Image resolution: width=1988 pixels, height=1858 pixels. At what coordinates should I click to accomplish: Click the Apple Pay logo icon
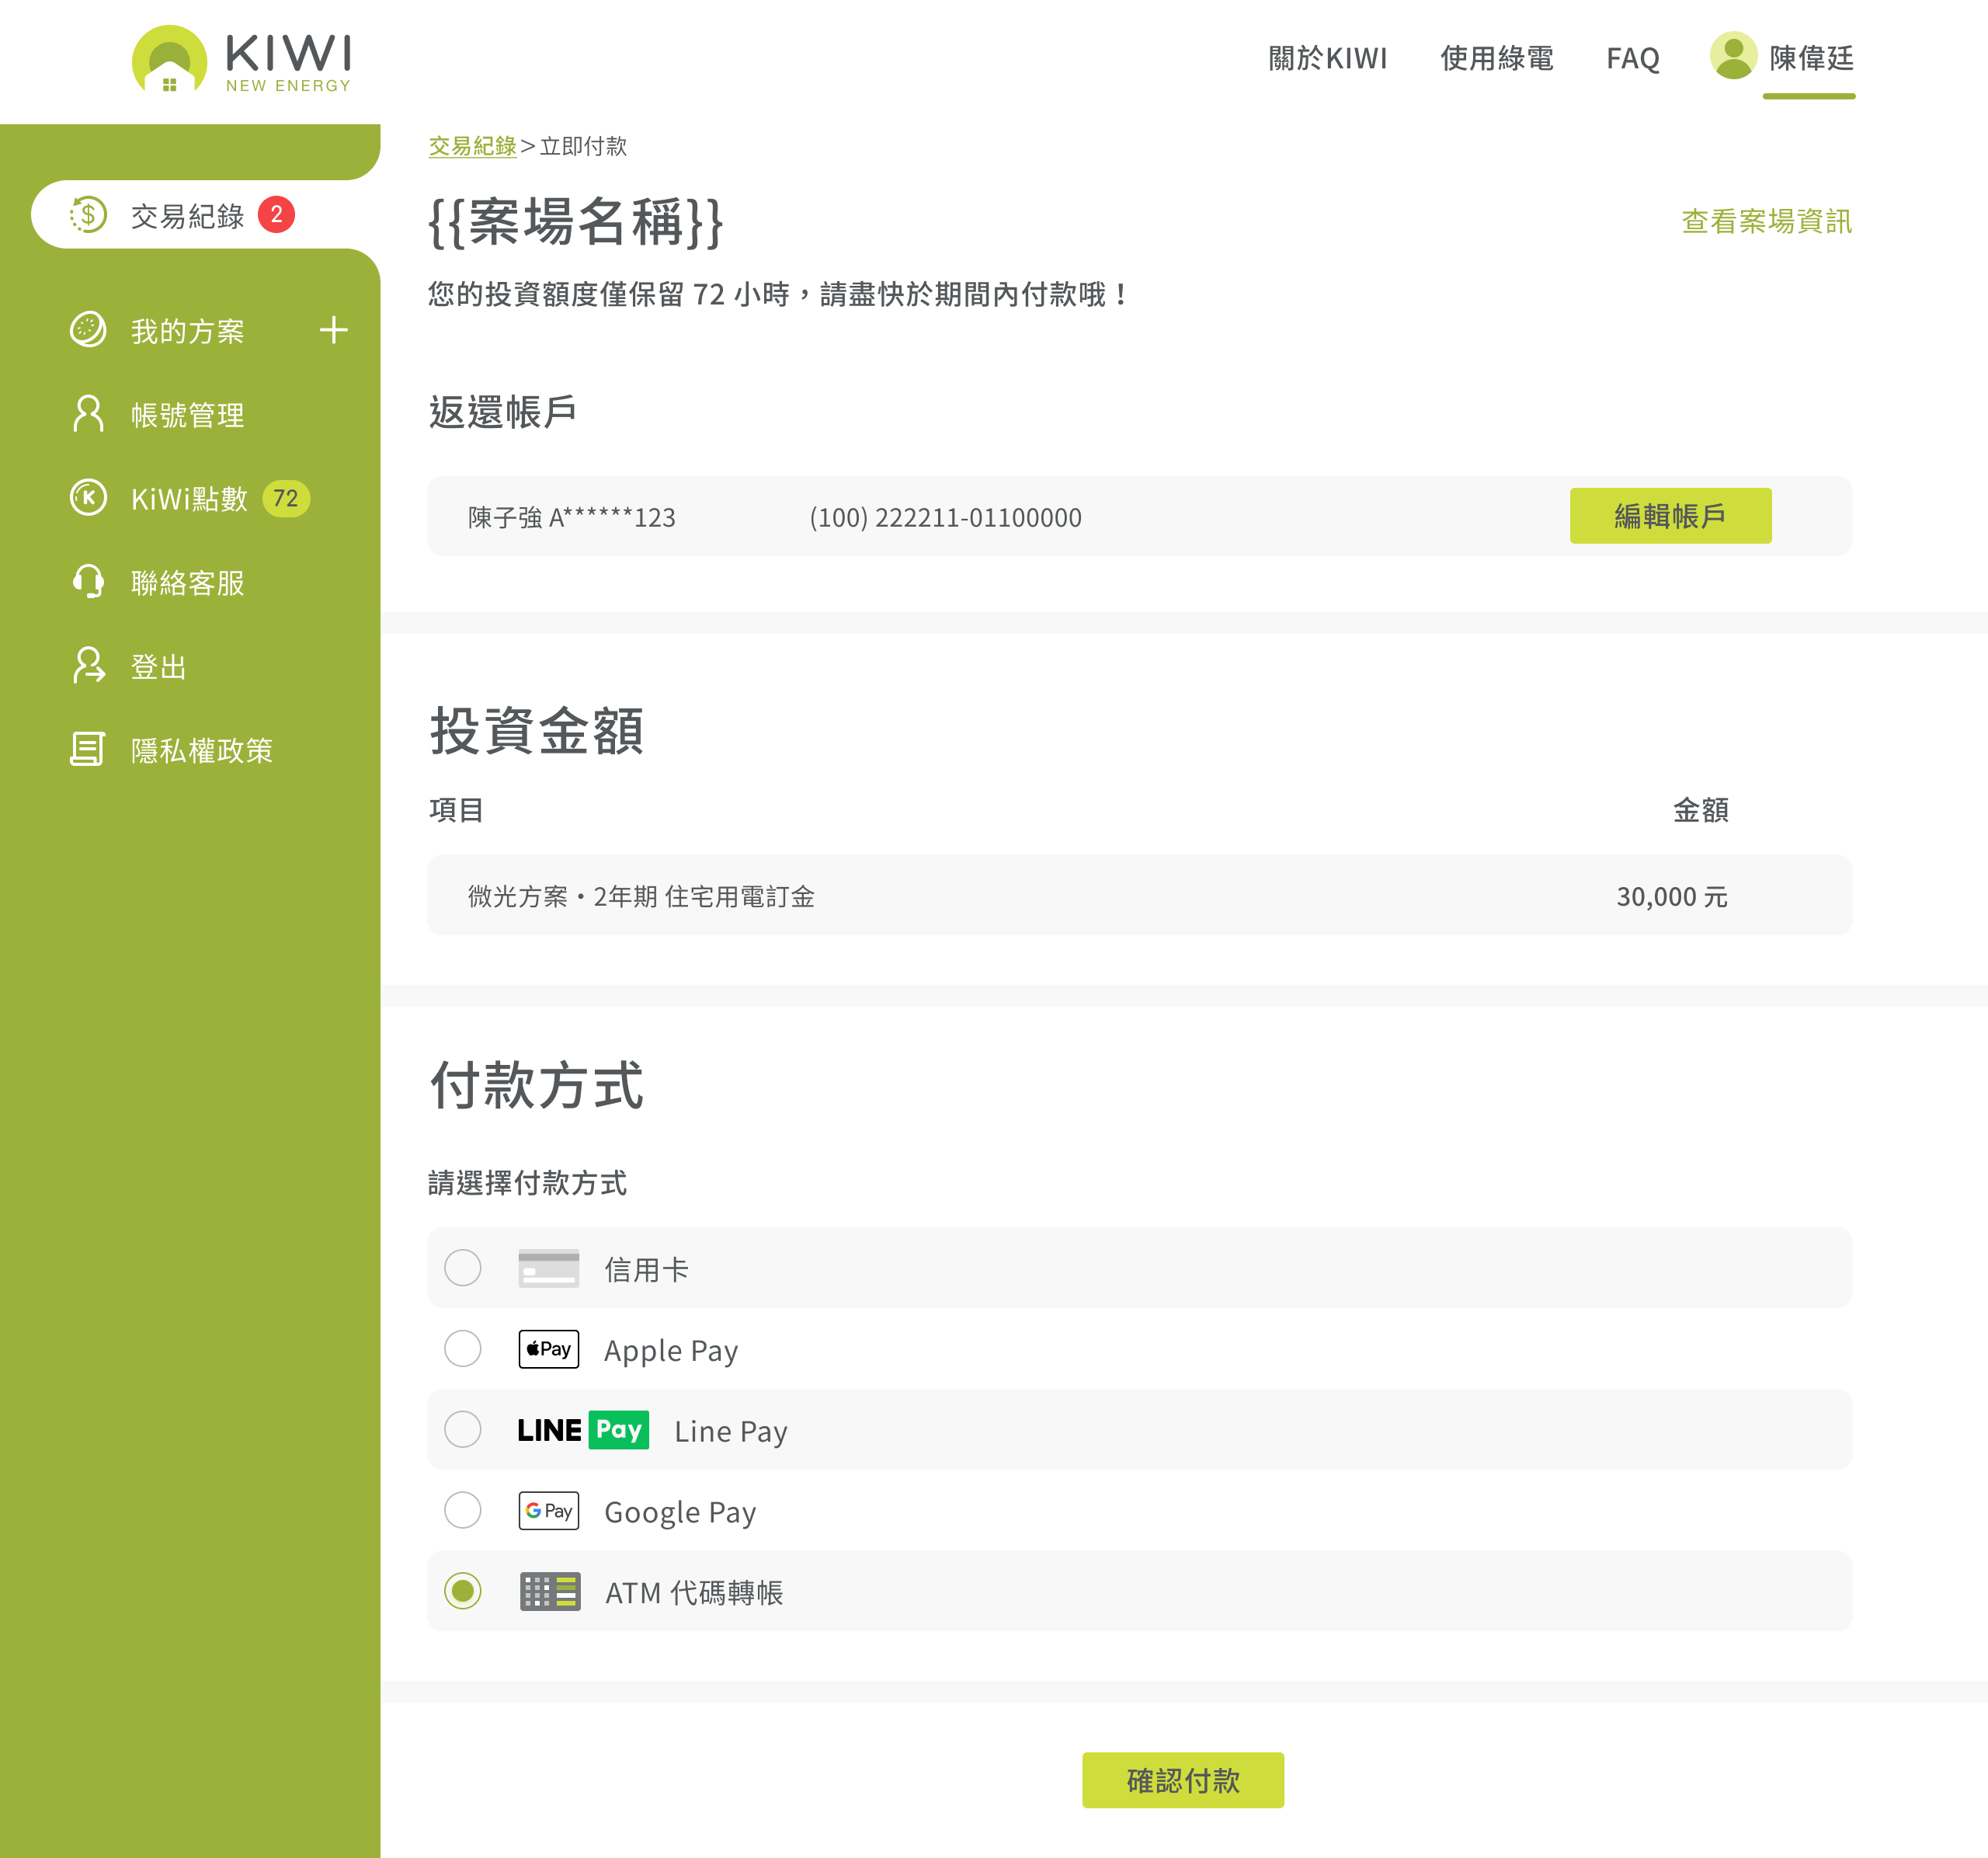click(x=549, y=1349)
